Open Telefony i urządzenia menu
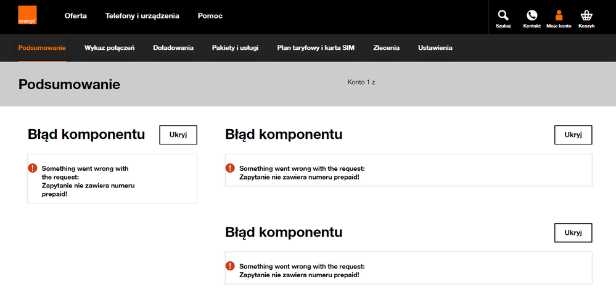Viewport: 616px width, 295px height. (142, 16)
